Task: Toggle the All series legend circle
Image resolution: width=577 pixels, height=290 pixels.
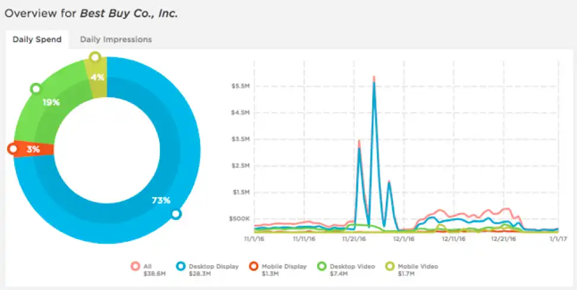Action: click(135, 266)
